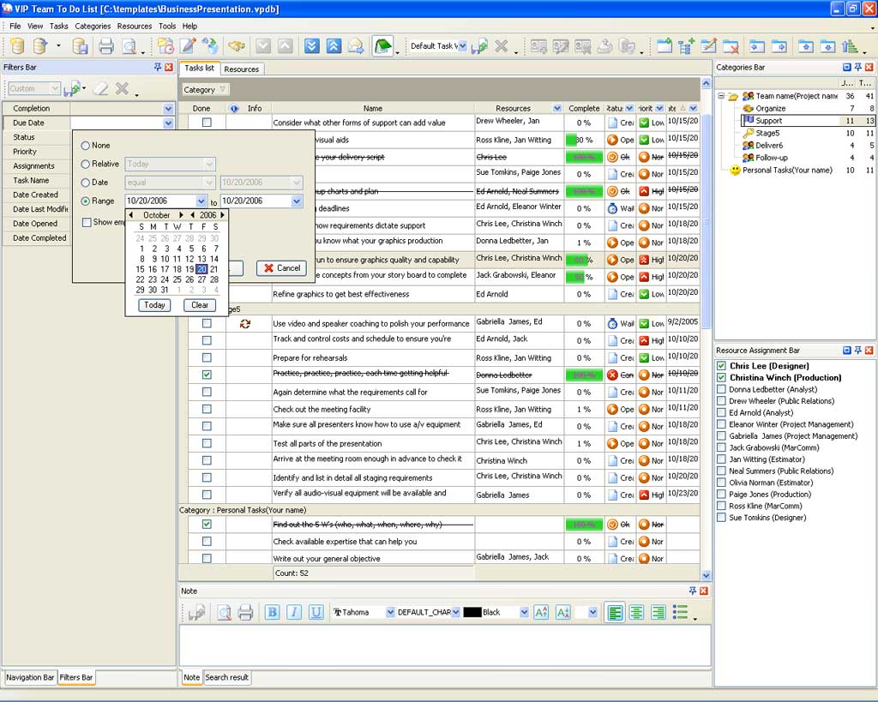Click the Print icon in Note toolbar
The image size is (878, 702).
[x=245, y=612]
